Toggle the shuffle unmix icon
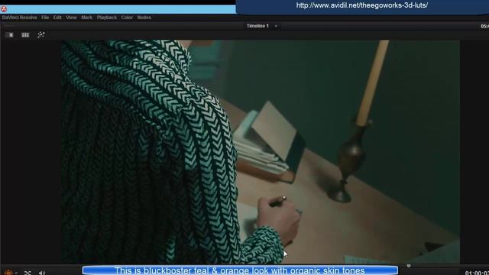Image resolution: width=489 pixels, height=275 pixels. [x=28, y=273]
